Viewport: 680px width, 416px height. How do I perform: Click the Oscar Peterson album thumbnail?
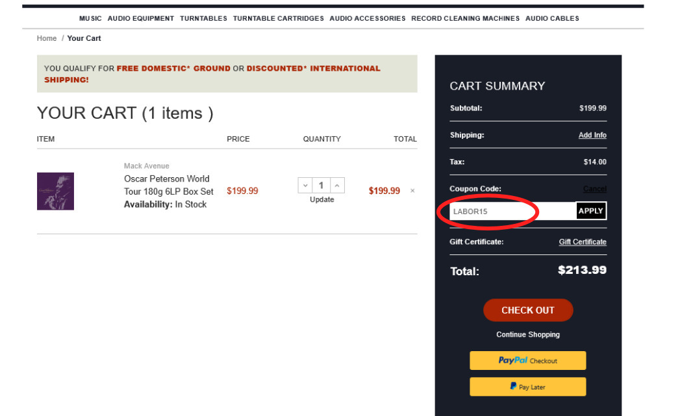tap(55, 191)
